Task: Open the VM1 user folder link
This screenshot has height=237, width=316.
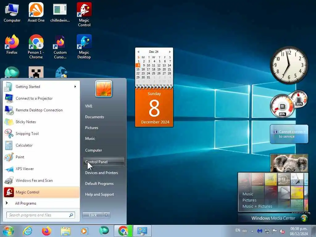Action: [104, 106]
